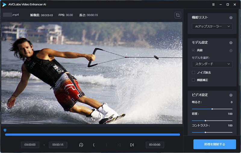Viewport: 241px width, 153px height.
Task: Click the start time 00:00:00 field
Action: coord(30,145)
